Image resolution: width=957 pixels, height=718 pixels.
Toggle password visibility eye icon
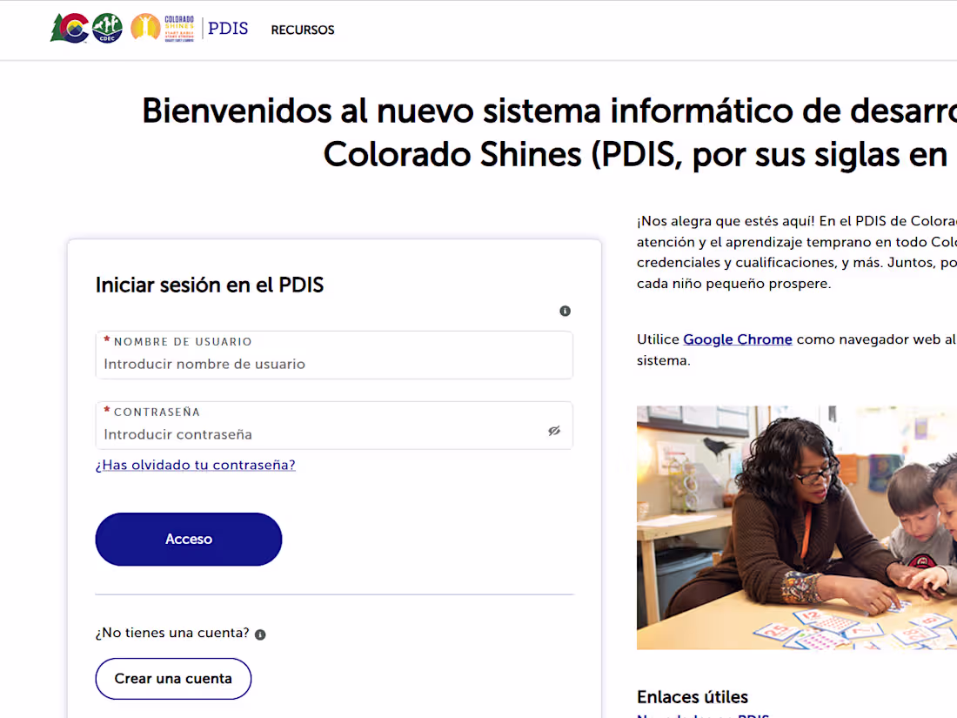[554, 431]
